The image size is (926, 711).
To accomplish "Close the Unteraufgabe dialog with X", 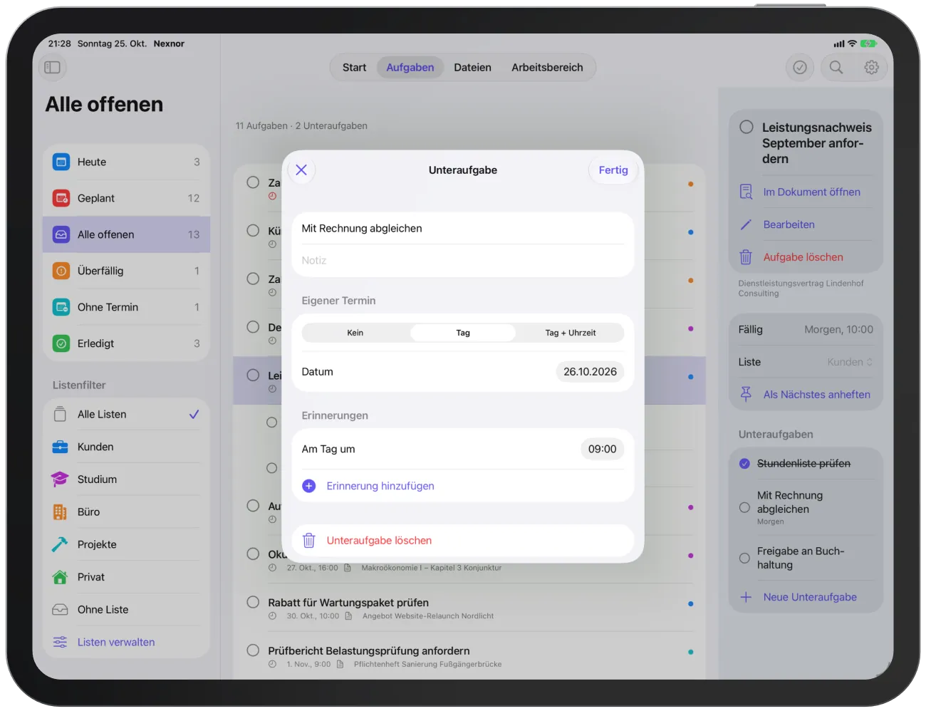I will click(x=301, y=170).
